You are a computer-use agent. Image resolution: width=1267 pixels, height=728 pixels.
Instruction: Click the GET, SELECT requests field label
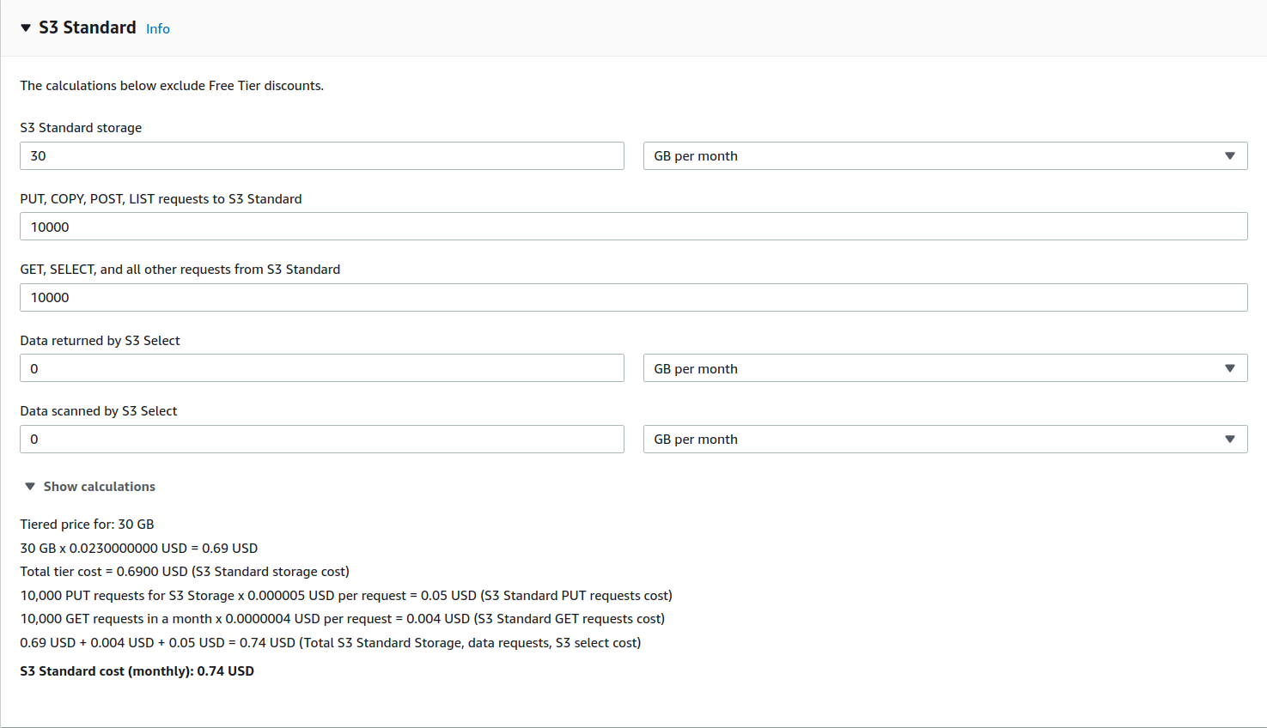click(x=180, y=270)
